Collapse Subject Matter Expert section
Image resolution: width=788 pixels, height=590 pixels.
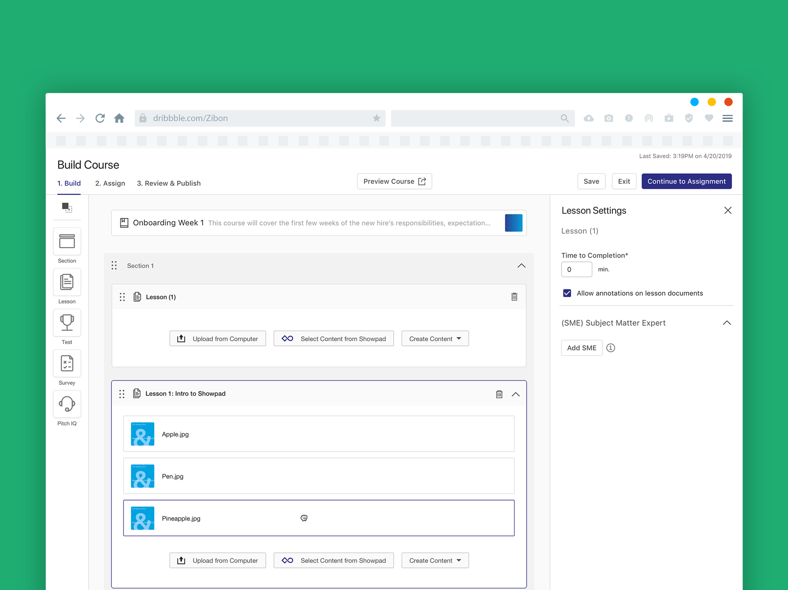click(x=727, y=323)
